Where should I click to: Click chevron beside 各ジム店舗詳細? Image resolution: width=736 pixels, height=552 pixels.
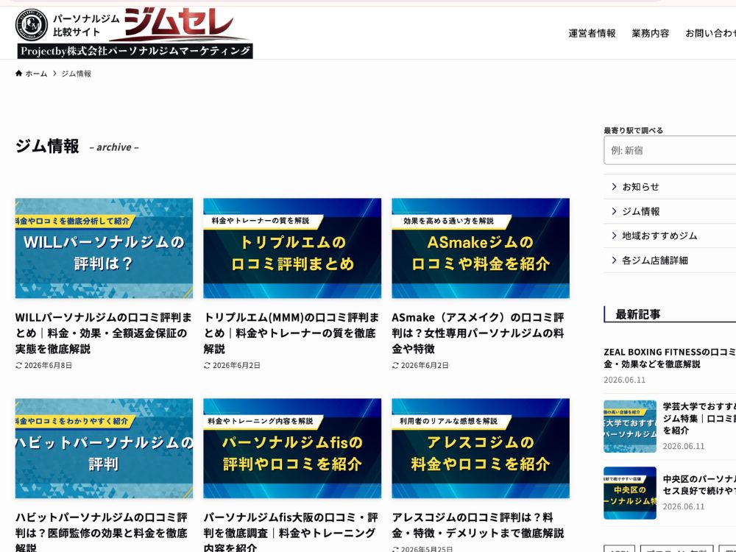(614, 260)
